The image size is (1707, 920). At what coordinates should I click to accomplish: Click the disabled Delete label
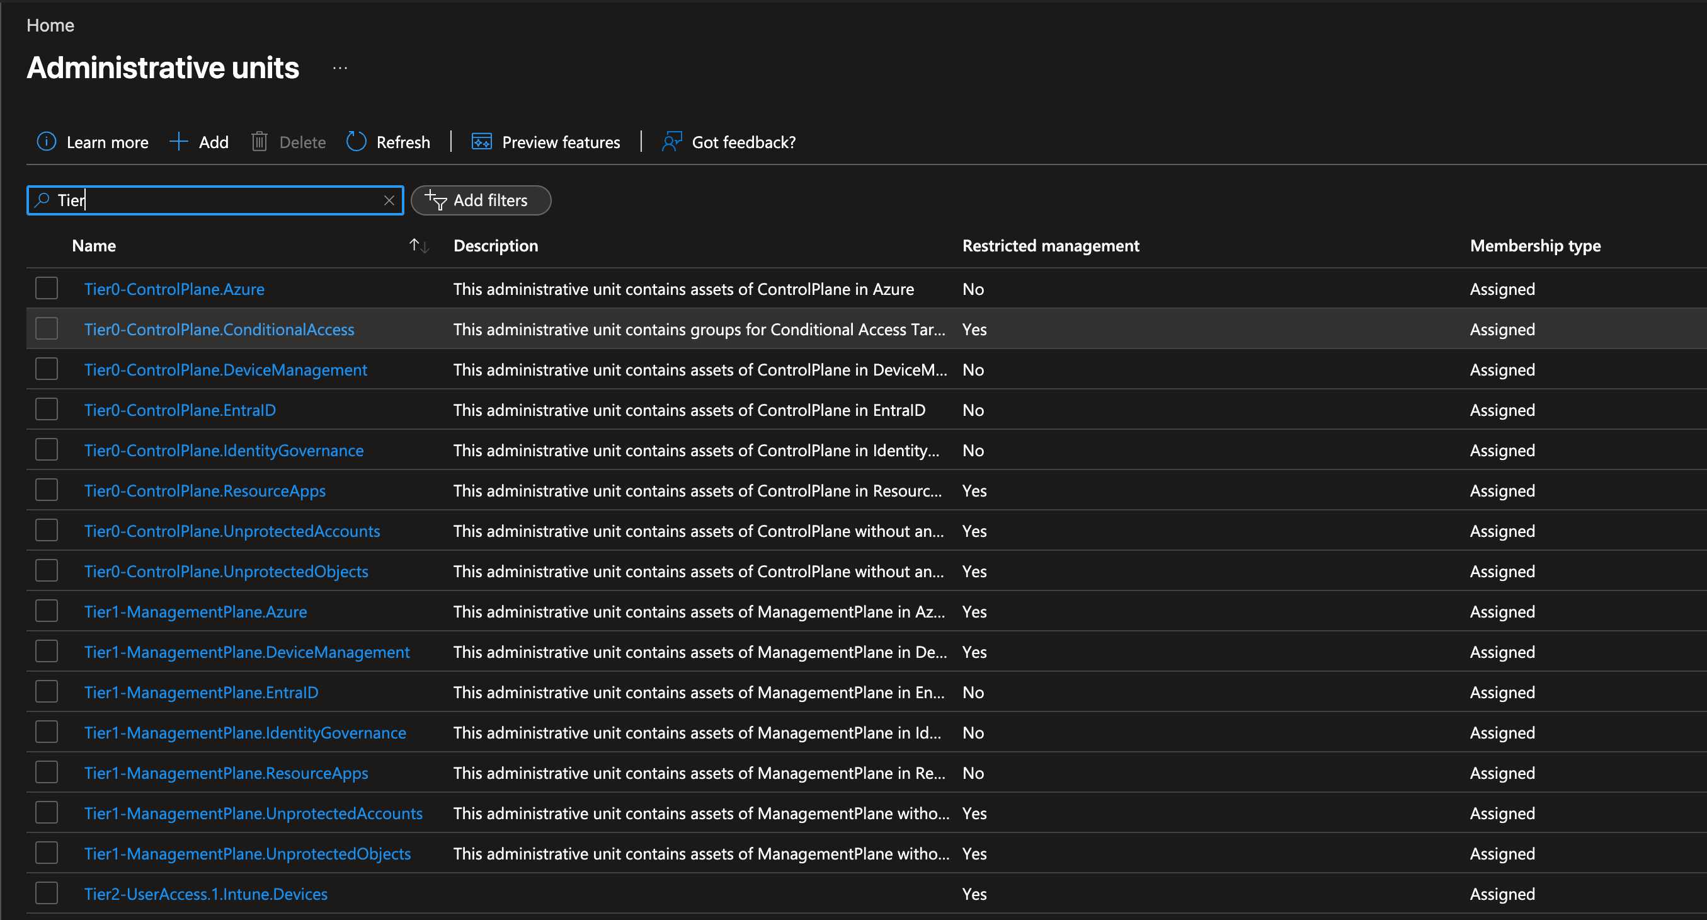pos(302,142)
